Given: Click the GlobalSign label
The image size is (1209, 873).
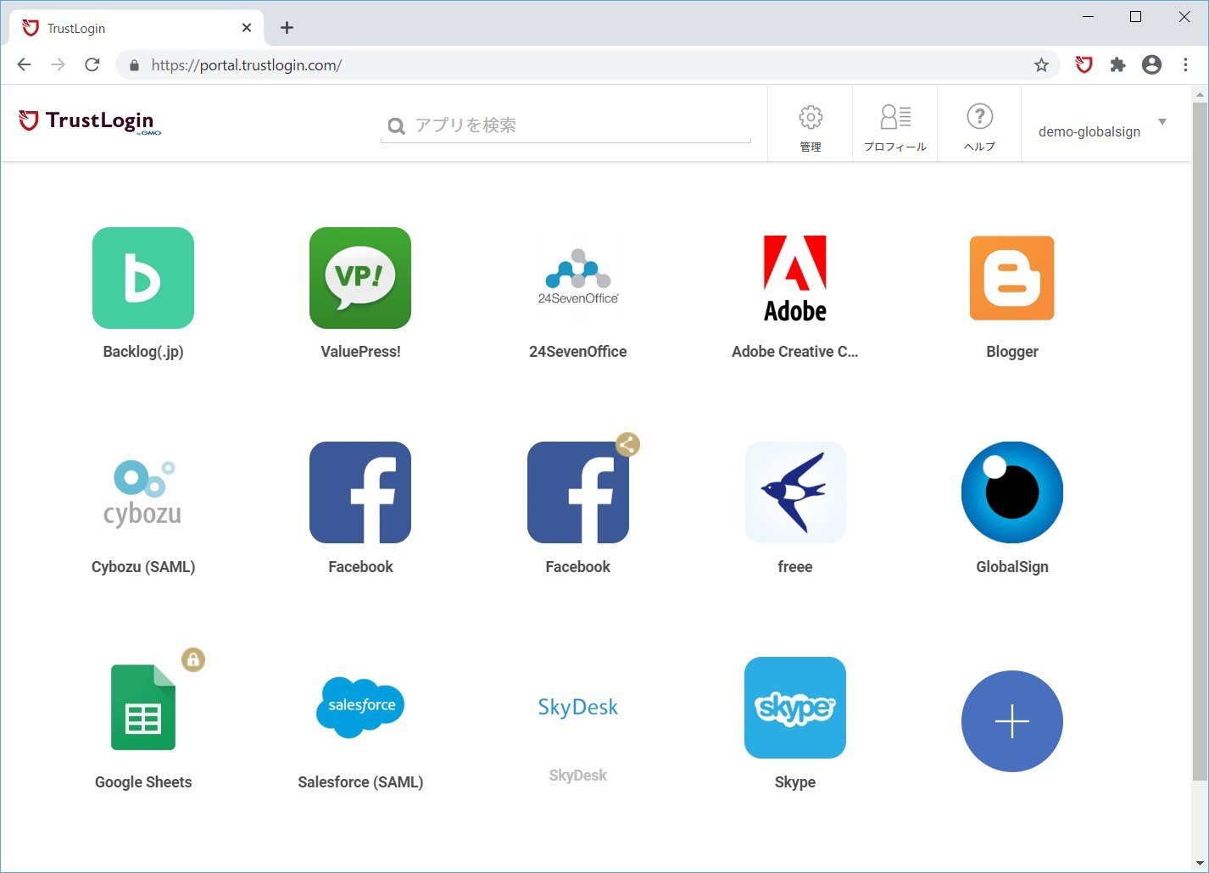Looking at the screenshot, I should tap(1012, 567).
